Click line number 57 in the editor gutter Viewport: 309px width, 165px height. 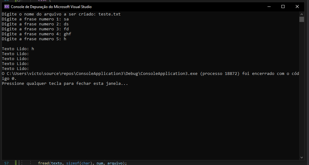click(7, 163)
